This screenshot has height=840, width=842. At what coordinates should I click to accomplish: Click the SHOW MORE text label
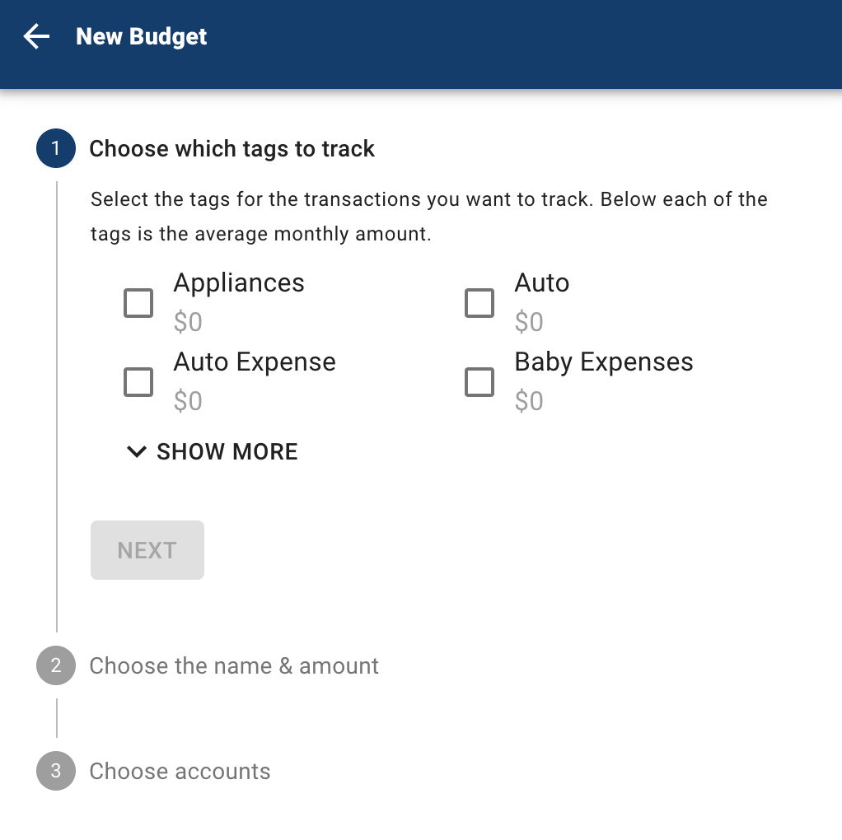(227, 451)
